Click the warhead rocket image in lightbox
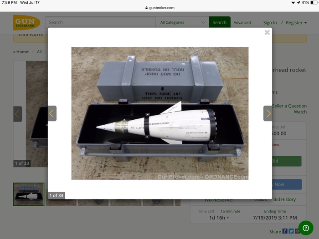The width and height of the screenshot is (319, 239). [x=159, y=113]
